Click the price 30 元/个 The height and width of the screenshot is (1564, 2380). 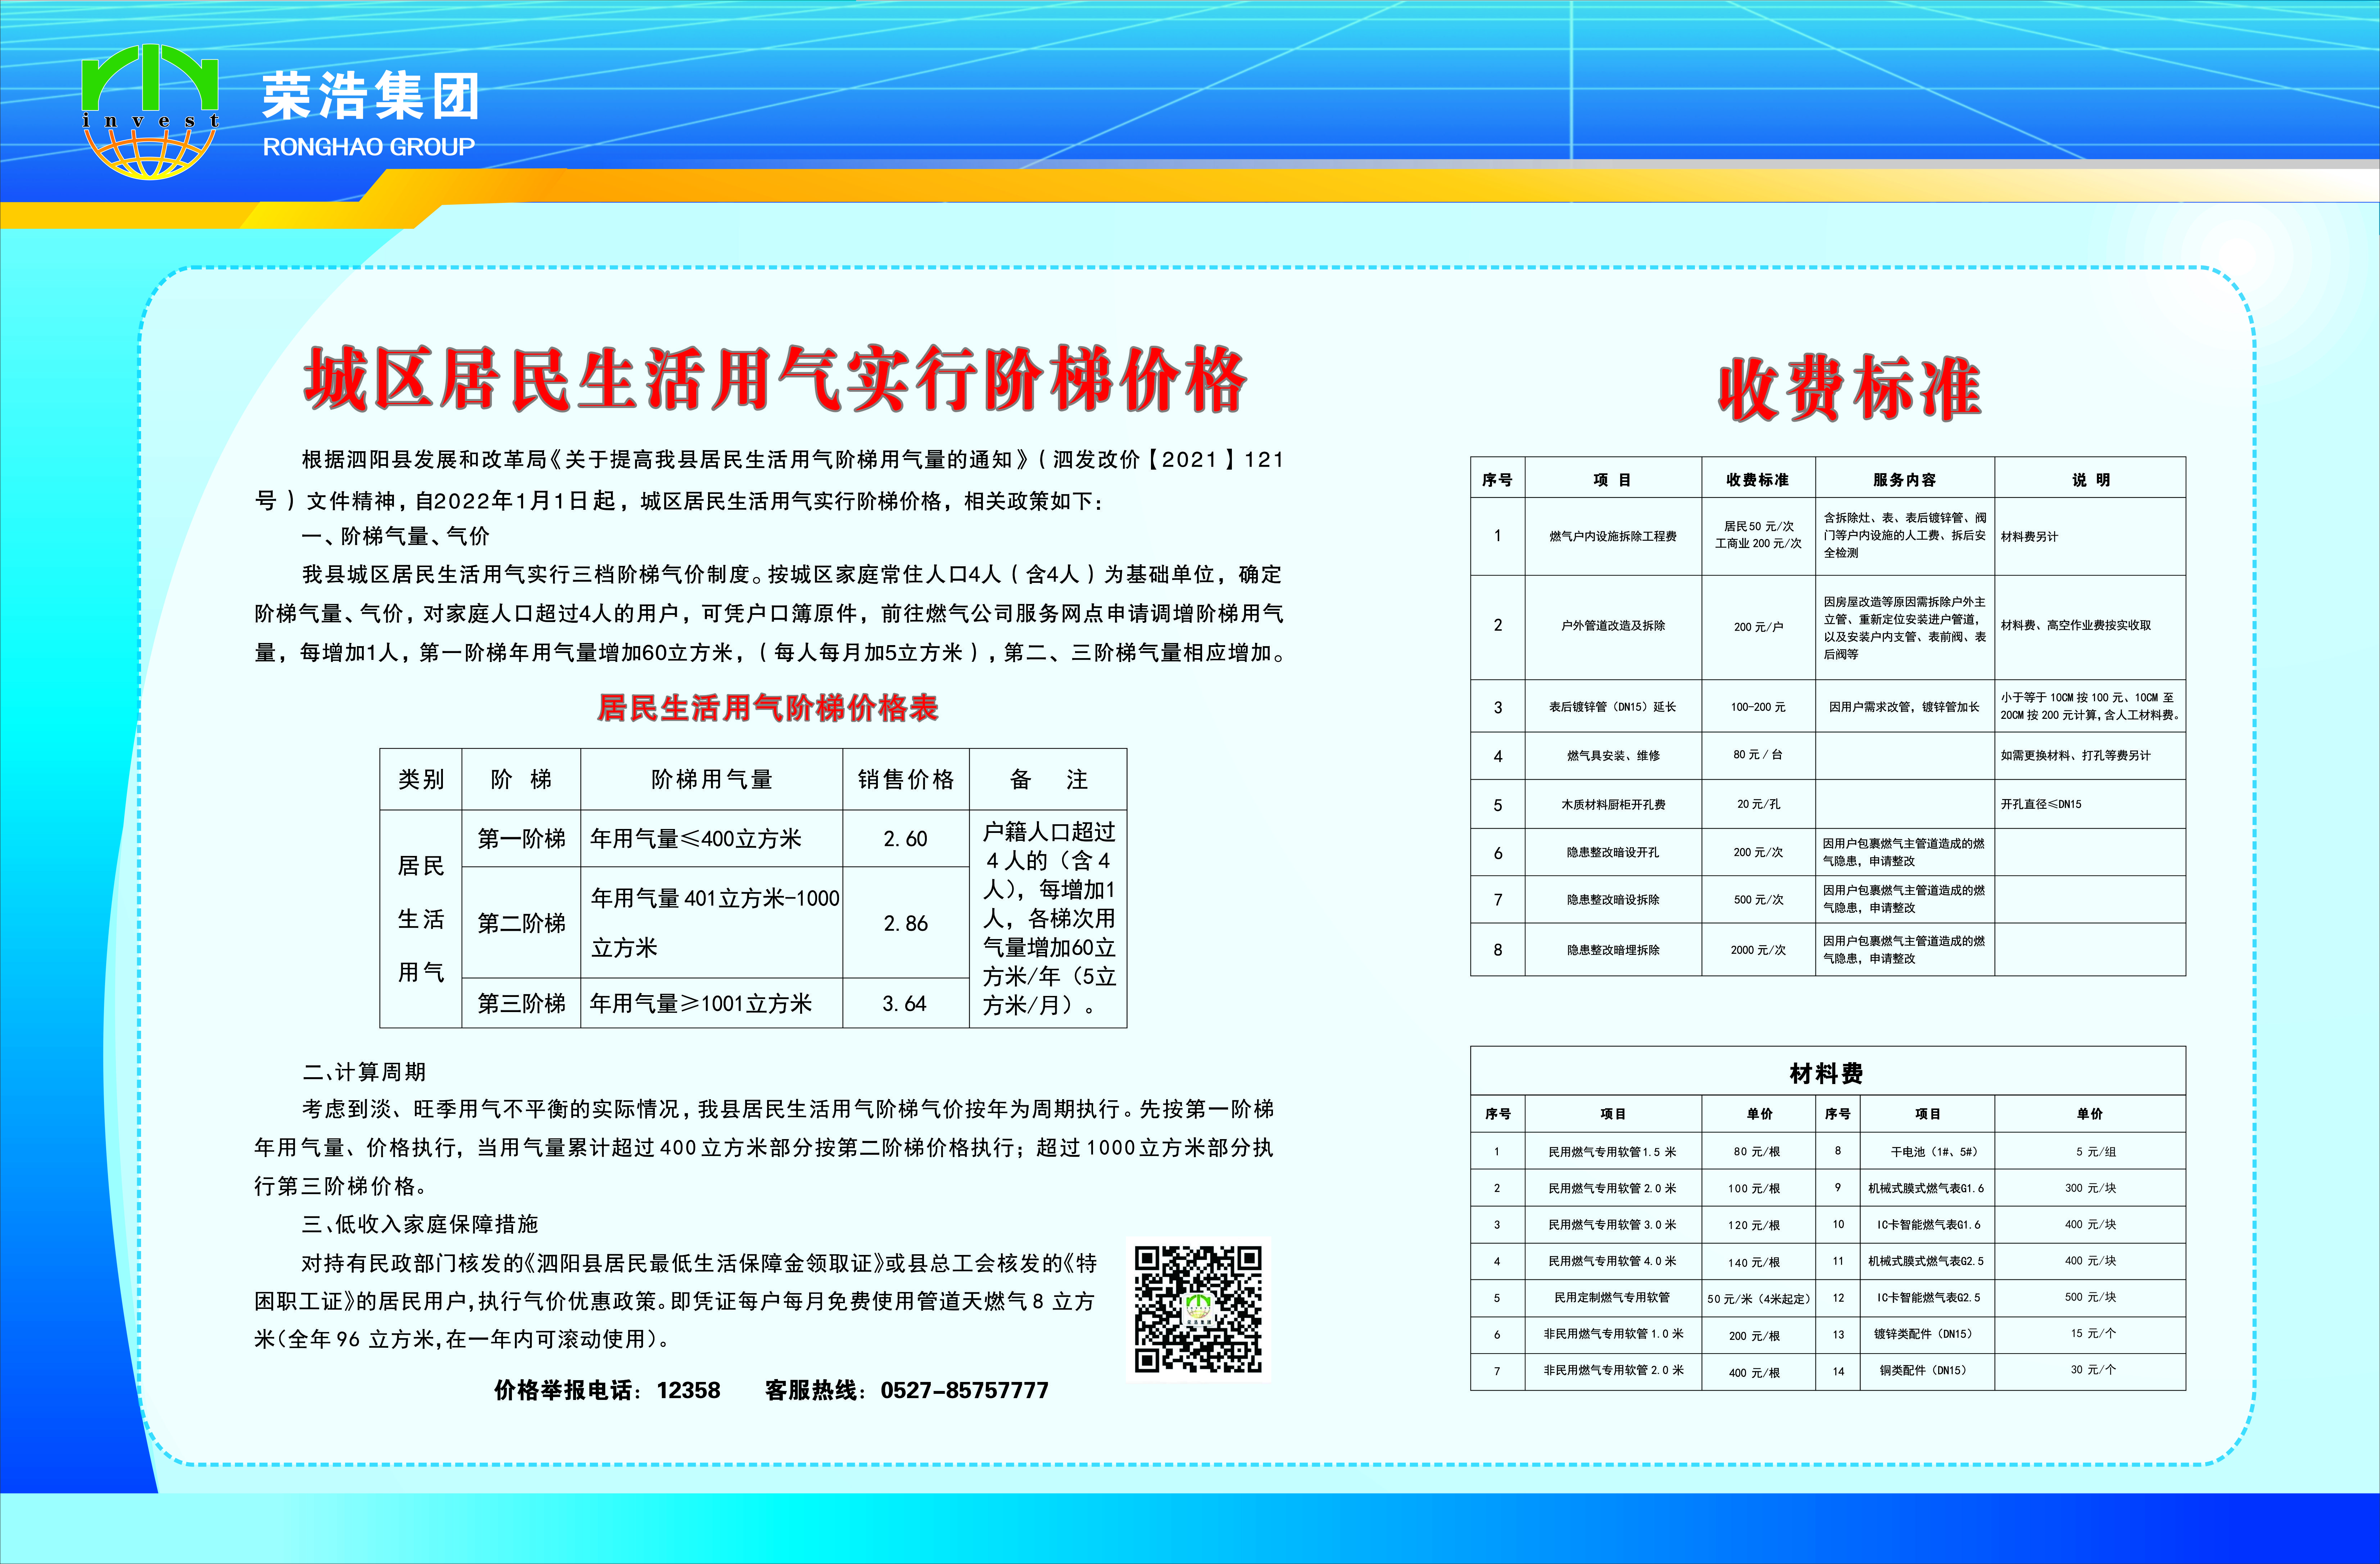click(2093, 1370)
